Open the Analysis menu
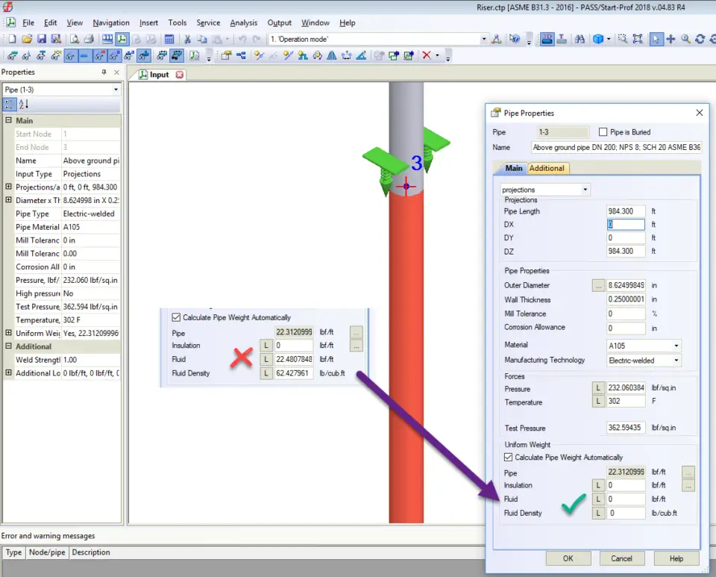 point(243,22)
